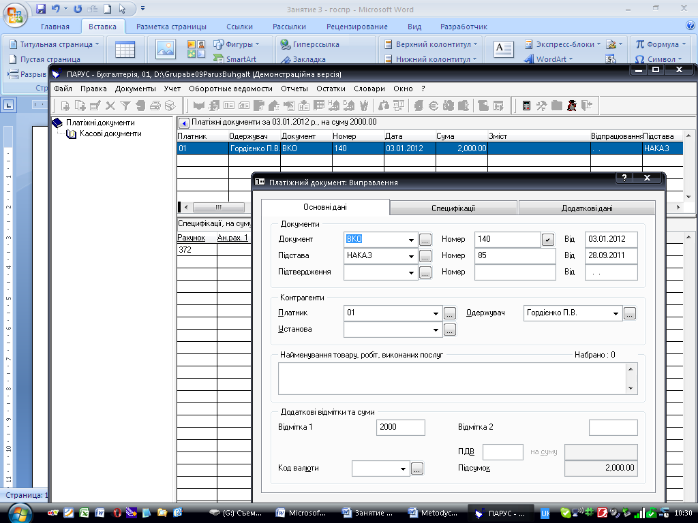Click the euro currency icon in ПАРУС toolbar
Viewport: 698px width, 523px height.
(434, 106)
